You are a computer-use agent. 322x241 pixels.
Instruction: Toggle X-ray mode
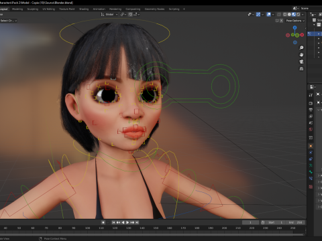[x=279, y=14]
